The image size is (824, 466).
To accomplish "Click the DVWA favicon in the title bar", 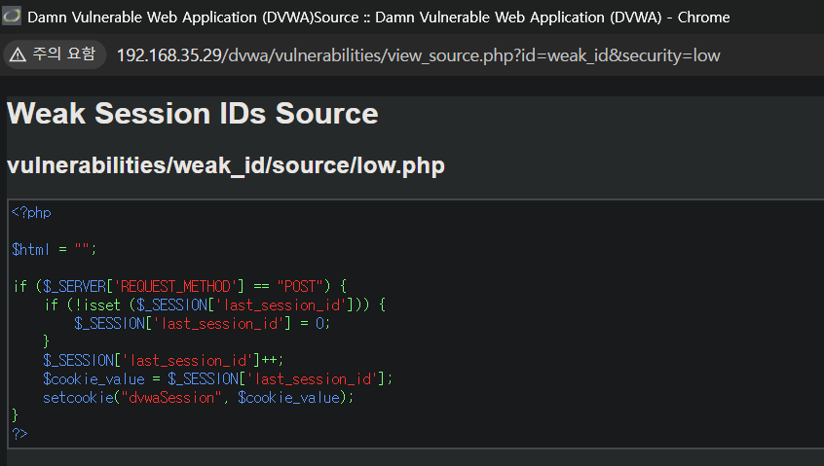I will [12, 17].
